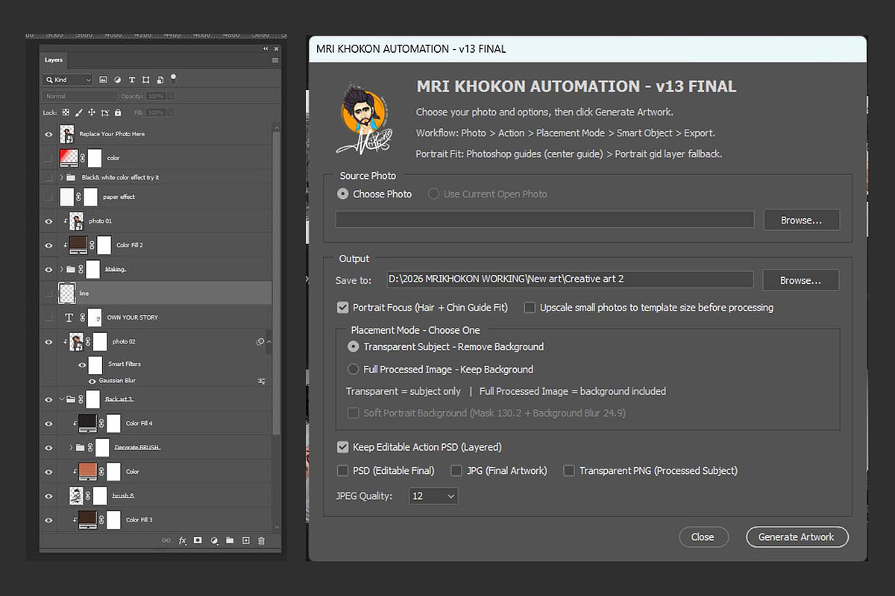Screen dimensions: 895x596
Task: Click prevent artboard auto-nesting lock icon
Action: pyautogui.click(x=105, y=112)
